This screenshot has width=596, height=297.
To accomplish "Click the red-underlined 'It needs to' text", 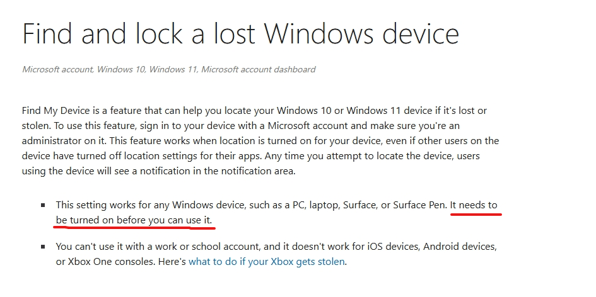I will click(476, 205).
